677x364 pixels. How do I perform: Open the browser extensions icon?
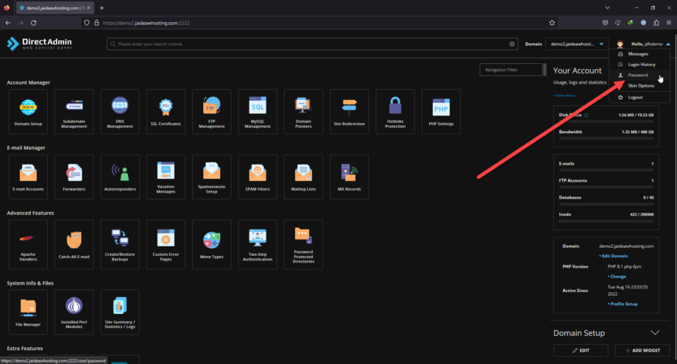click(656, 23)
